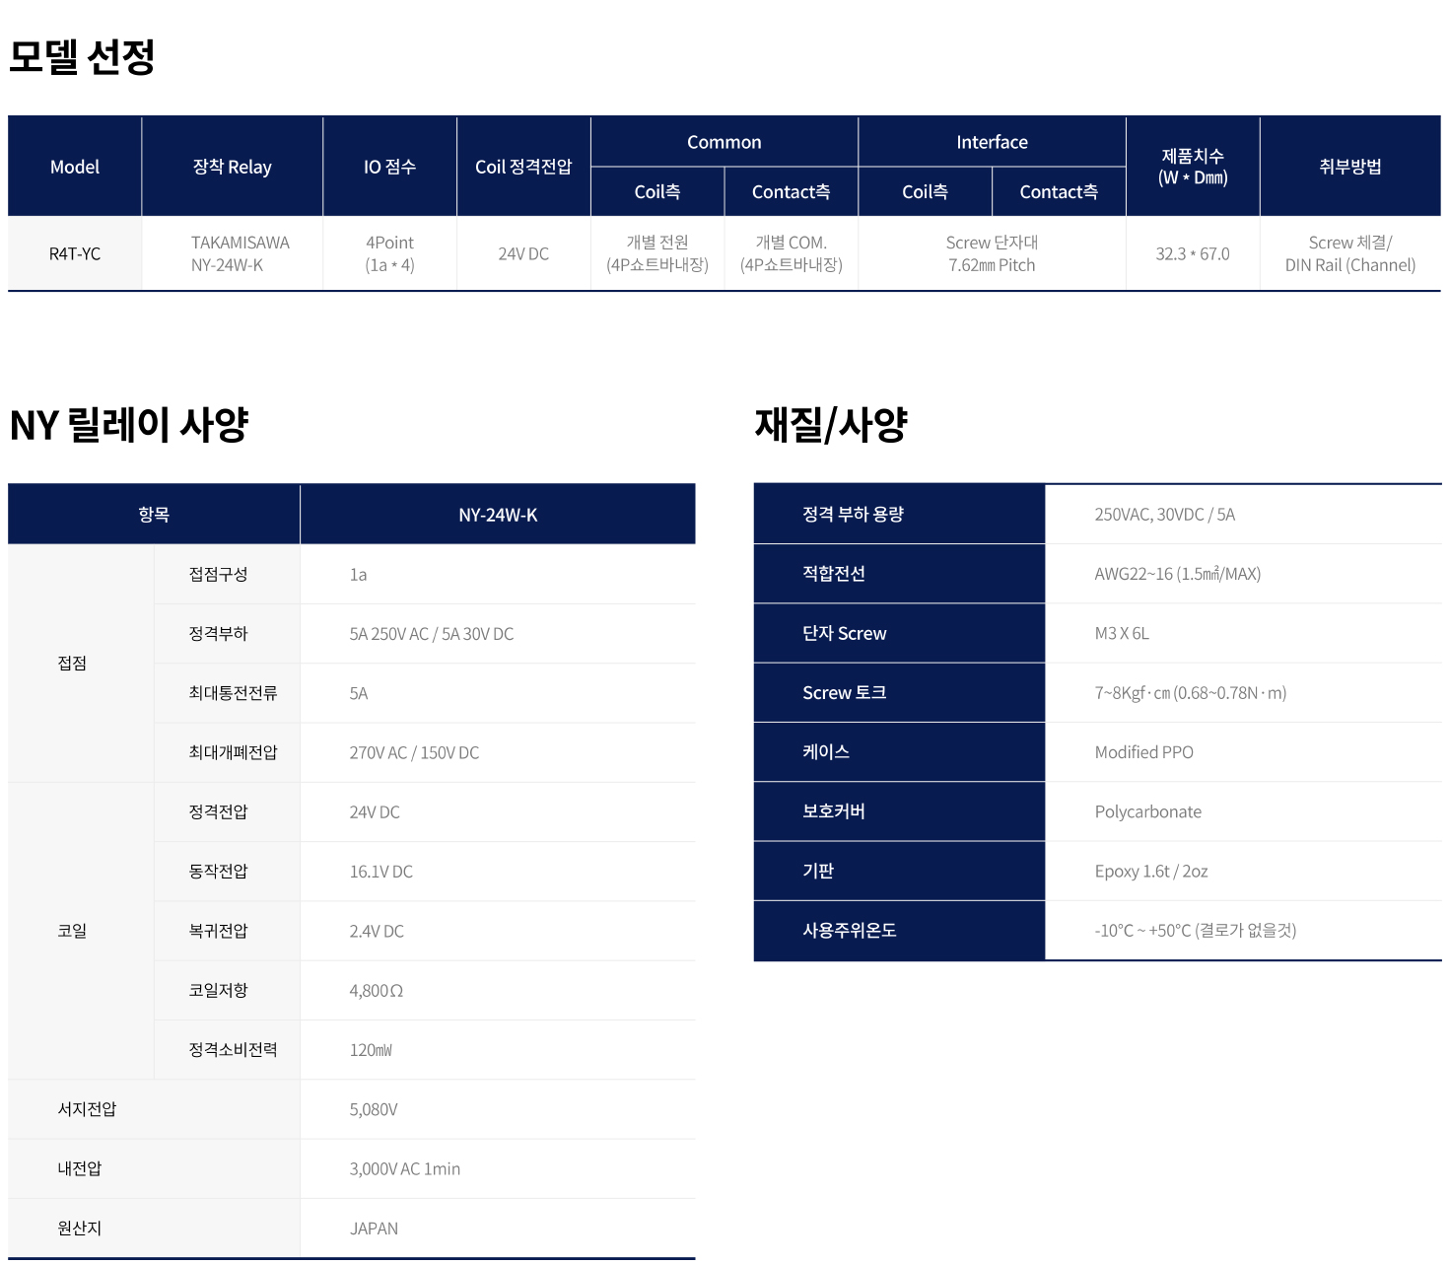Click the '4Point (1a * 4)' cell

[389, 253]
